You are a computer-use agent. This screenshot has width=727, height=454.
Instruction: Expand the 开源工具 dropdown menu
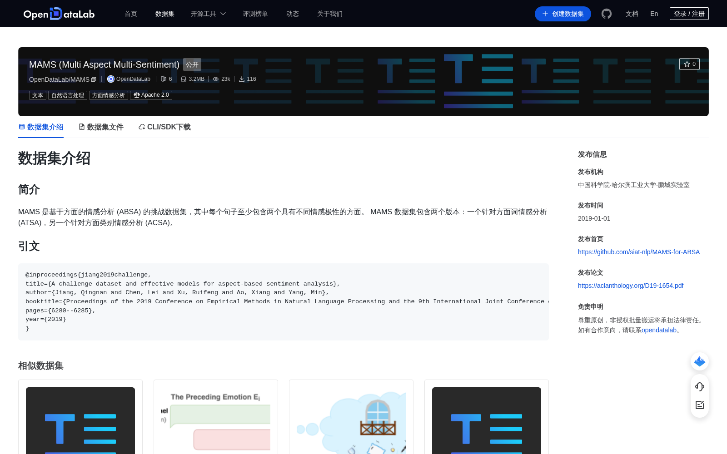click(x=208, y=14)
